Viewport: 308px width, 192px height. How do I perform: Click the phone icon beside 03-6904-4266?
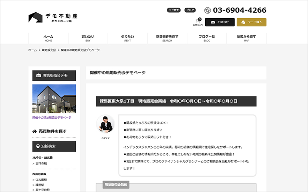(x=208, y=10)
